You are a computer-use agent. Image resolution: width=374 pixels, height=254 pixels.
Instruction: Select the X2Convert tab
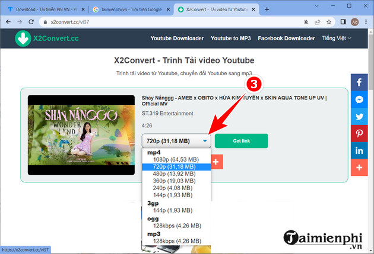click(x=215, y=9)
